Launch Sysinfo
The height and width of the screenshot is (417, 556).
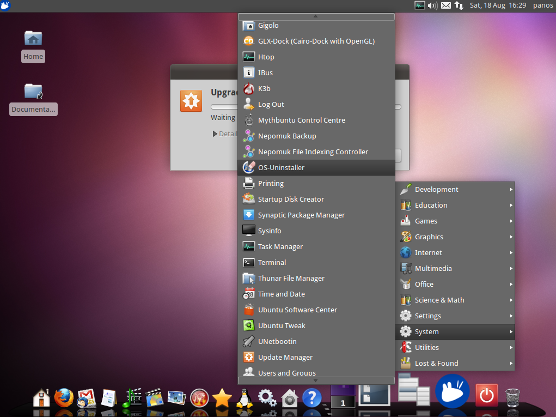(316, 231)
